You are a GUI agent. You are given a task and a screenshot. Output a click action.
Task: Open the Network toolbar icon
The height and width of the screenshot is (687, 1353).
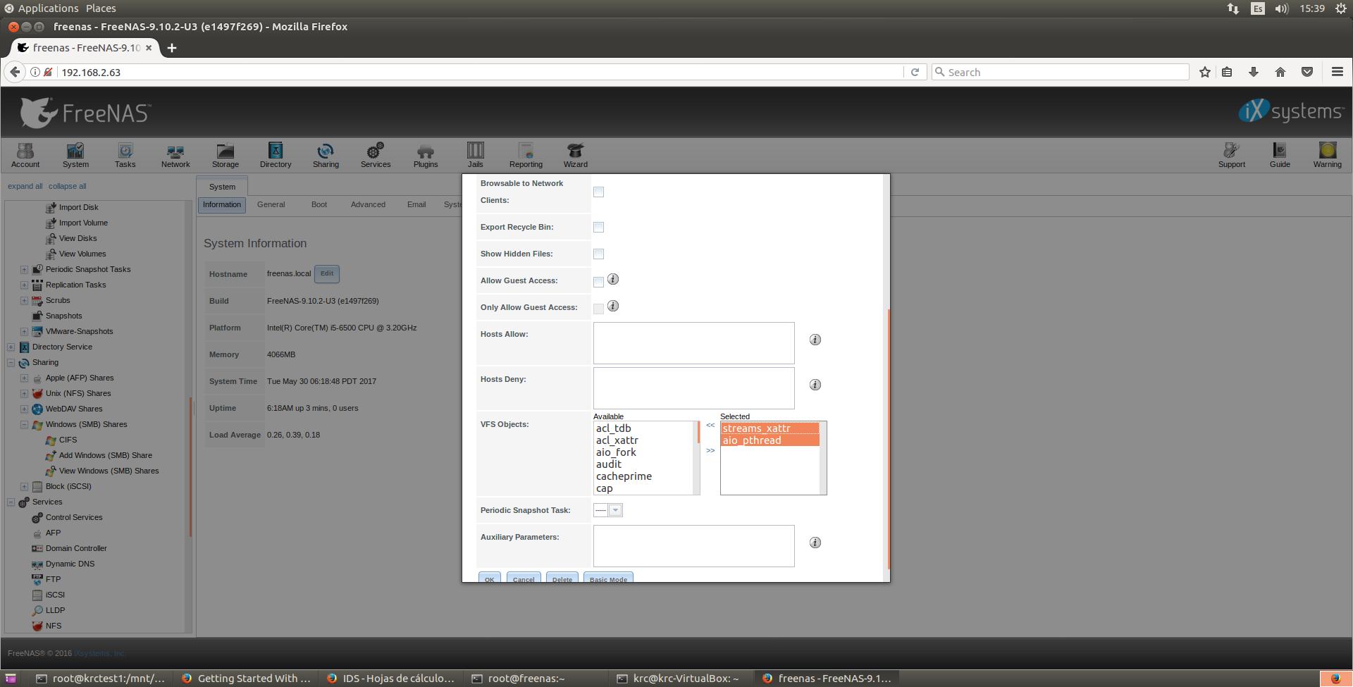175,155
